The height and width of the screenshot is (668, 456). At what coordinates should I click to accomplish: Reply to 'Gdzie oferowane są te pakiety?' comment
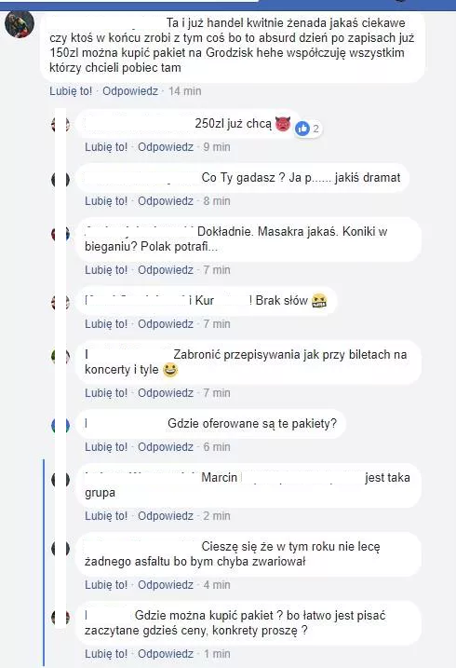[x=166, y=447]
